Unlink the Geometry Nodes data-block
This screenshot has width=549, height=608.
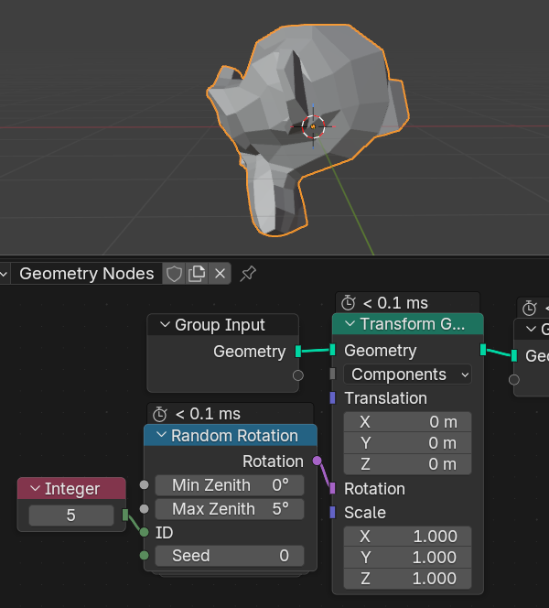(220, 273)
